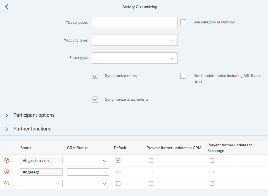
Task: Click the back arrow icon
Action: point(7,7)
